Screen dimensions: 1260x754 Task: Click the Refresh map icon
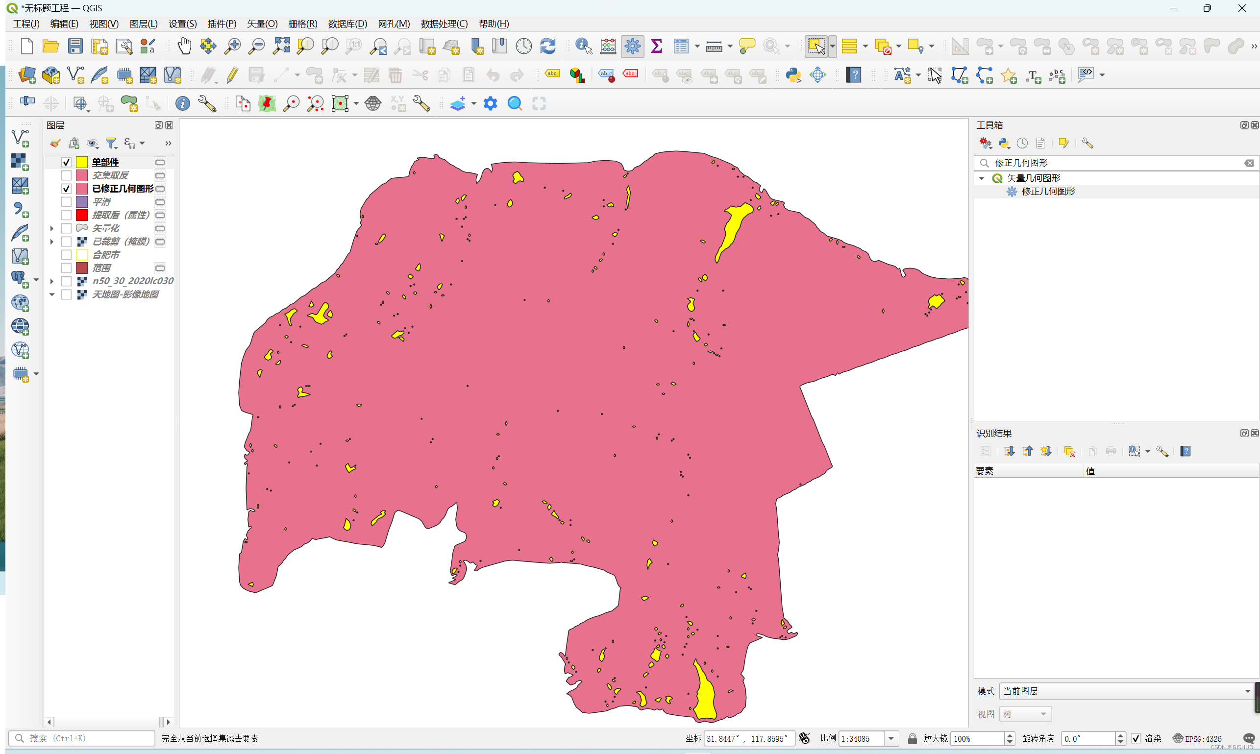tap(547, 46)
